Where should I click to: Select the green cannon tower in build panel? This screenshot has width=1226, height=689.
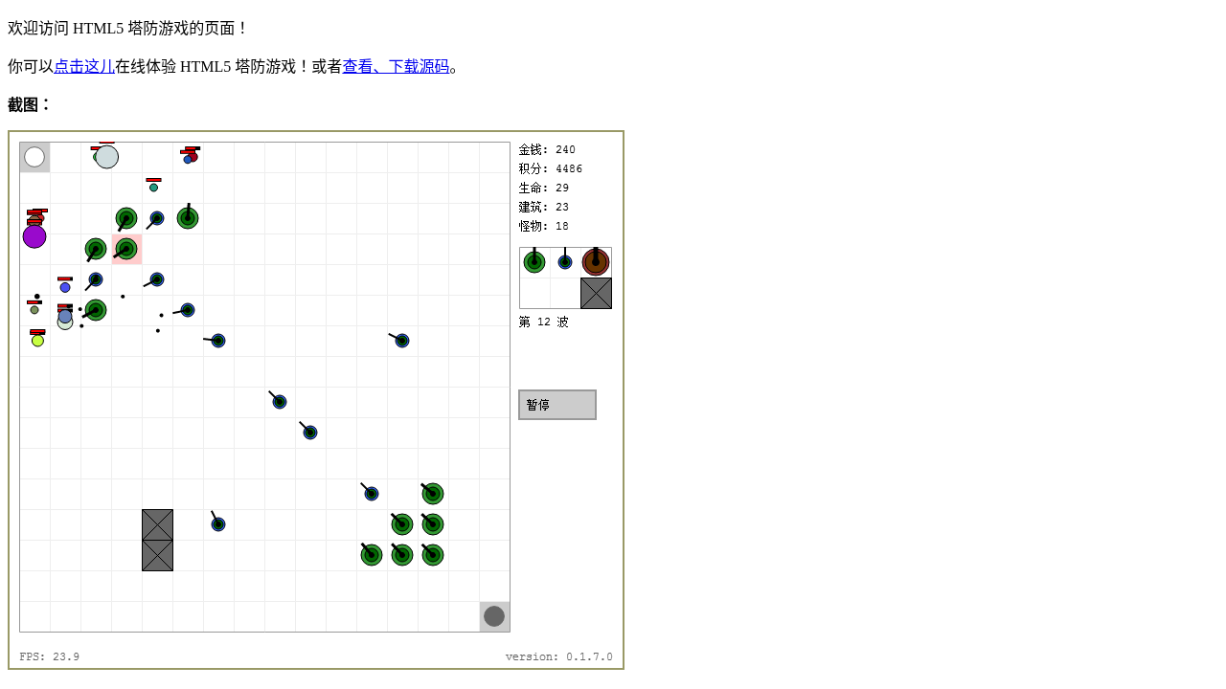pos(534,261)
